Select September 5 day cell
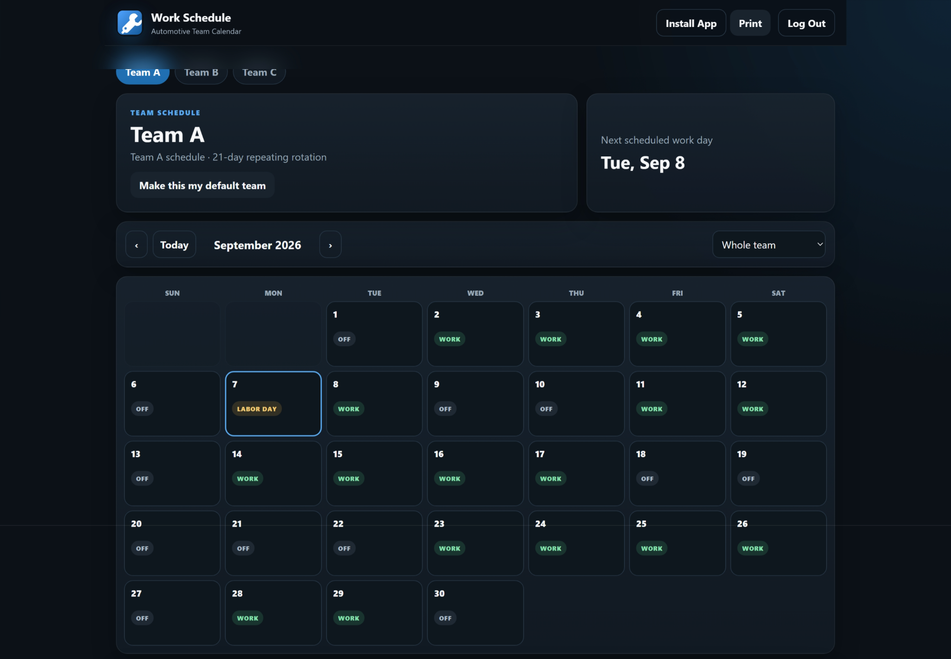 click(778, 334)
